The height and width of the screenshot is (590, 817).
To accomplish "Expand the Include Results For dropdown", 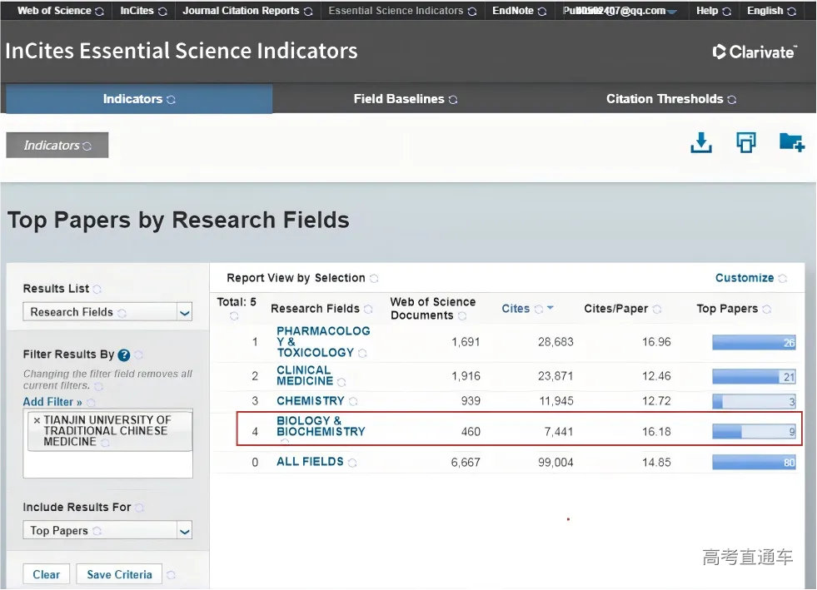I will (184, 531).
